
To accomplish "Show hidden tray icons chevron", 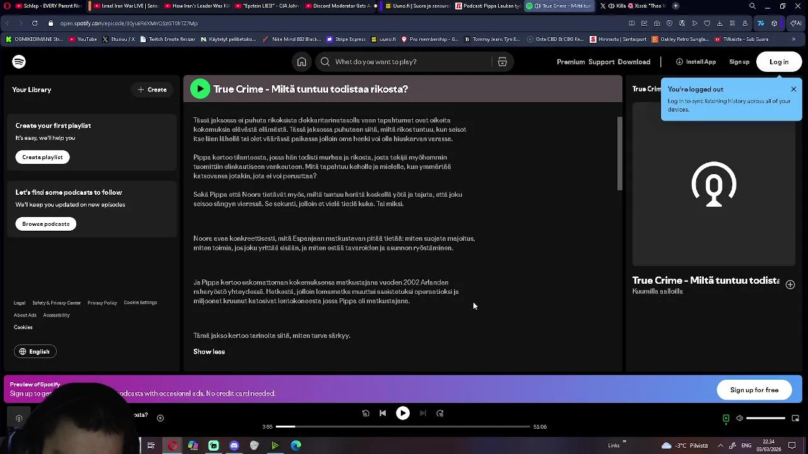I will point(720,445).
